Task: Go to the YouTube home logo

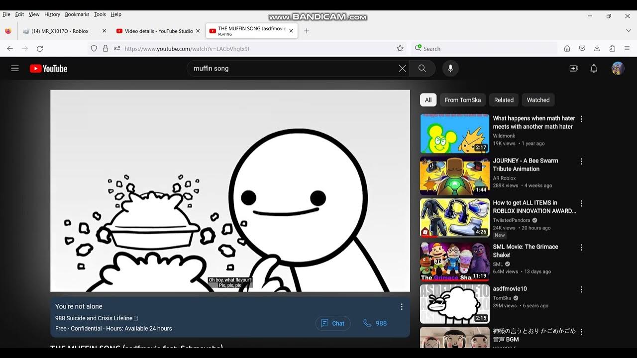Action: coord(48,69)
